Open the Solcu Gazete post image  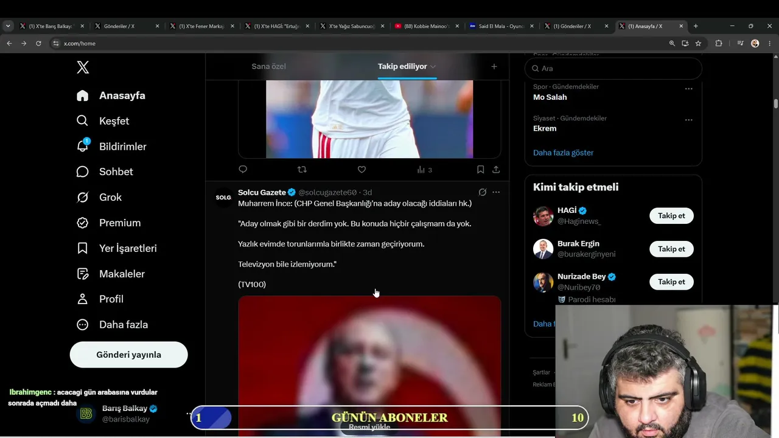click(x=369, y=366)
